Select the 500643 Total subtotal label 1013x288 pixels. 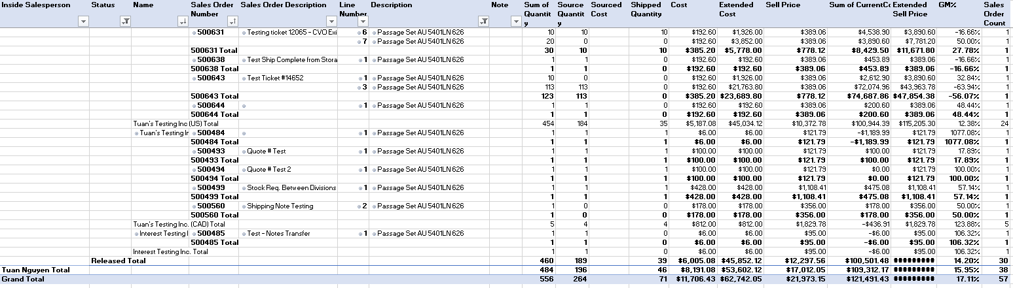[x=213, y=97]
